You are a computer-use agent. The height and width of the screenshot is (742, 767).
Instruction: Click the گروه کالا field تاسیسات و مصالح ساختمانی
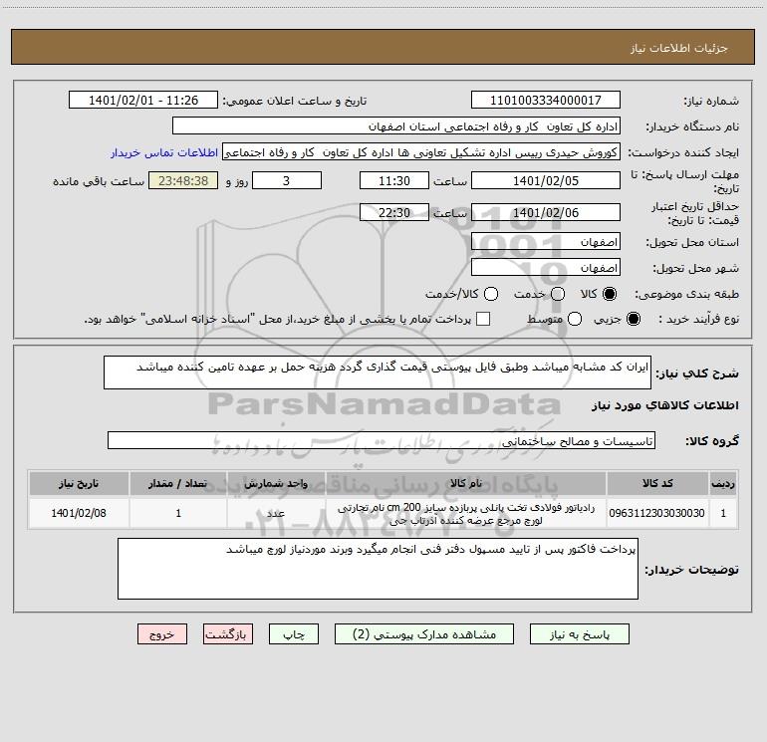(x=382, y=440)
